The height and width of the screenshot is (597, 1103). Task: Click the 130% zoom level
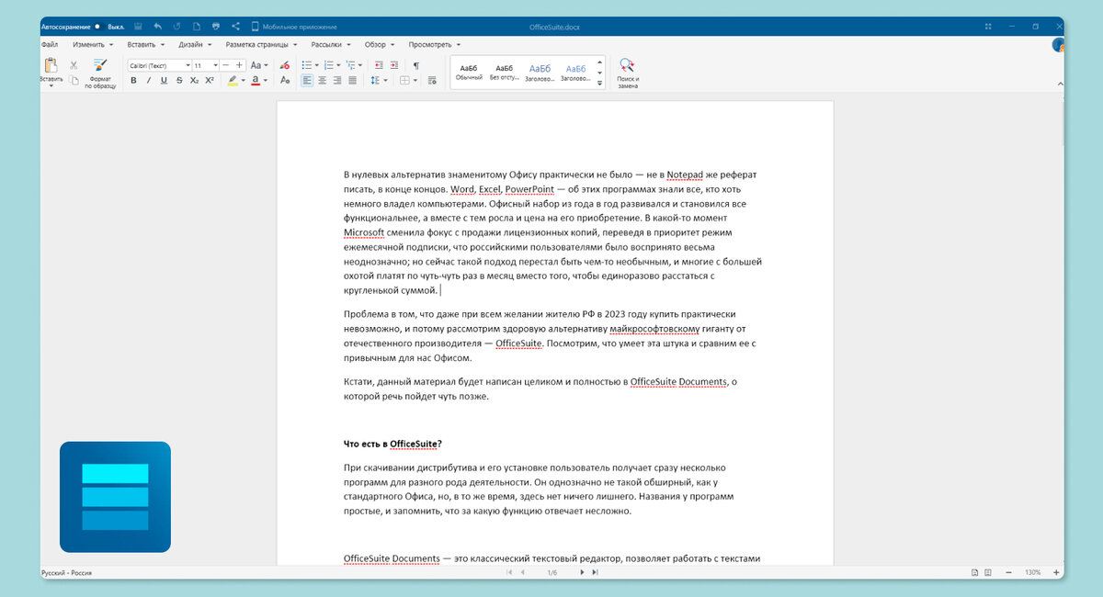(1033, 572)
